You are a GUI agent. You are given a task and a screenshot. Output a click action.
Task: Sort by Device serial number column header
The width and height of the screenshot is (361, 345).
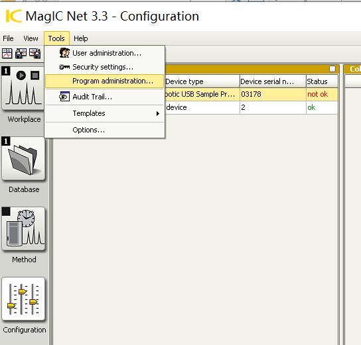click(x=273, y=81)
